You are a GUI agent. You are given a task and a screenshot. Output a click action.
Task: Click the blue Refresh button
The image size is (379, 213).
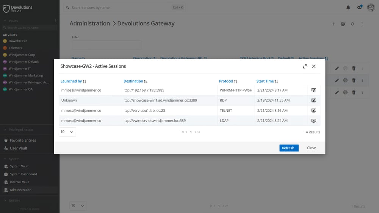(x=289, y=148)
